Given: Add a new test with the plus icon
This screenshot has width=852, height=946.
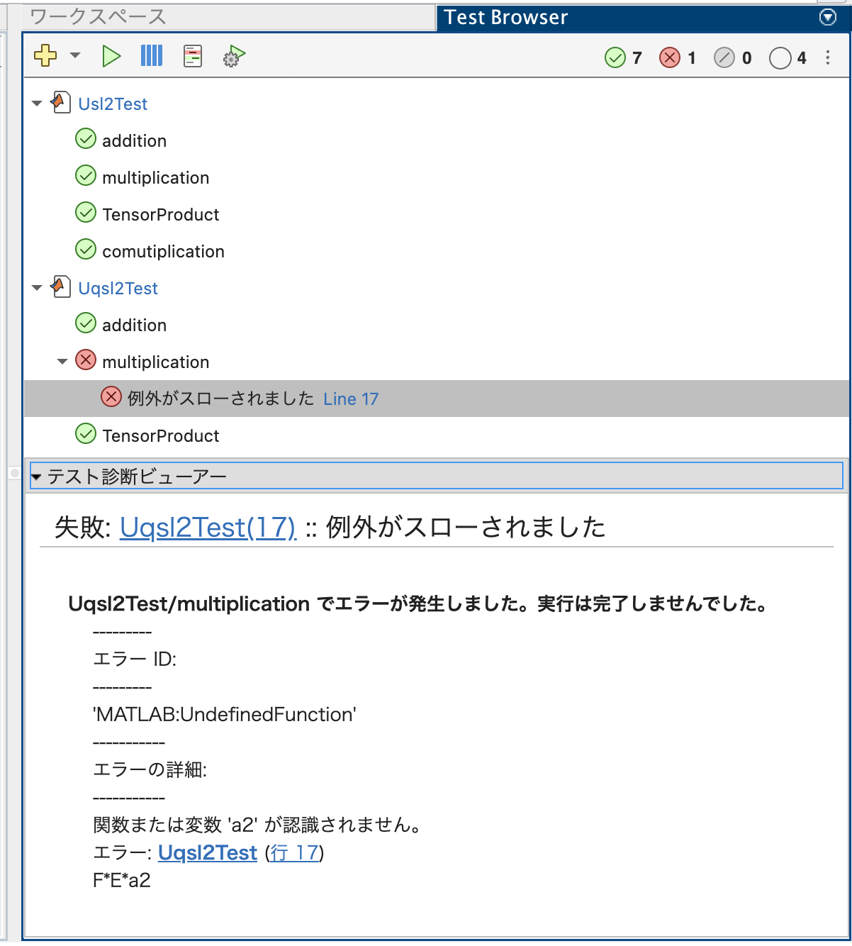Looking at the screenshot, I should coord(44,55).
